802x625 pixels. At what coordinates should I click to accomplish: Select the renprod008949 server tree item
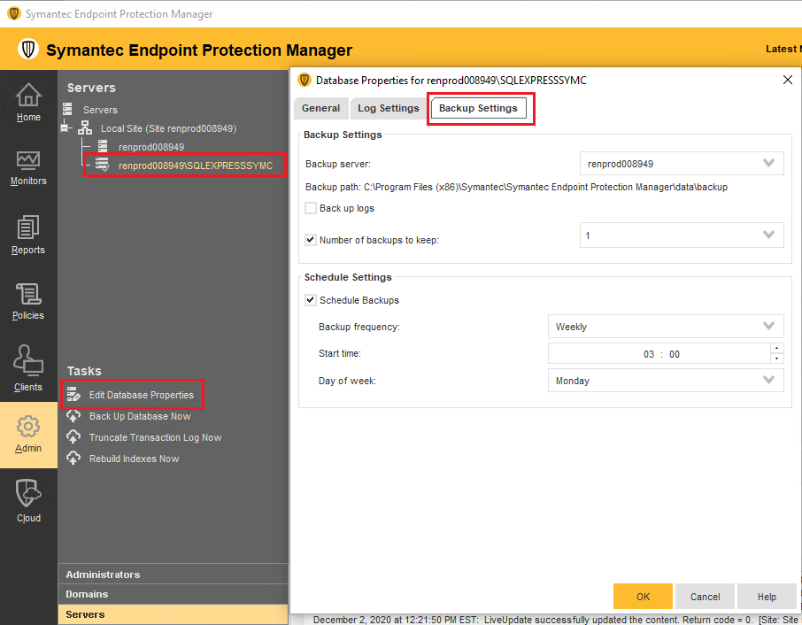(x=151, y=147)
